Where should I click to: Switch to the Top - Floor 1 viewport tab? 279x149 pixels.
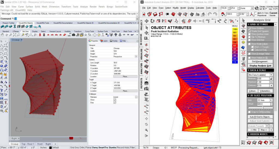pos(28,144)
